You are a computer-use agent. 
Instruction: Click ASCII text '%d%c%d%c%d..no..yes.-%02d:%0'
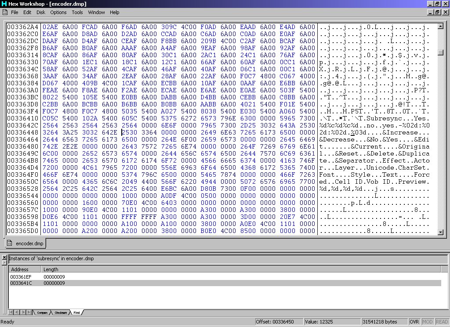374,125
